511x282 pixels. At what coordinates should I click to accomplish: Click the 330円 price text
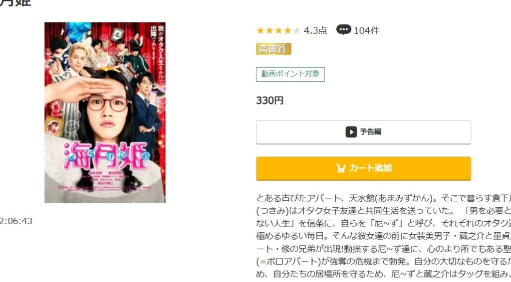click(269, 101)
